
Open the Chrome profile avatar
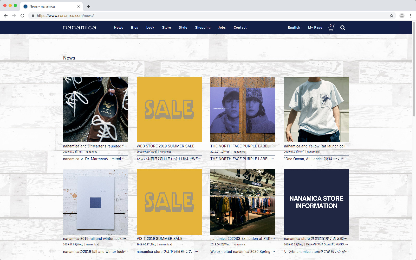(402, 16)
